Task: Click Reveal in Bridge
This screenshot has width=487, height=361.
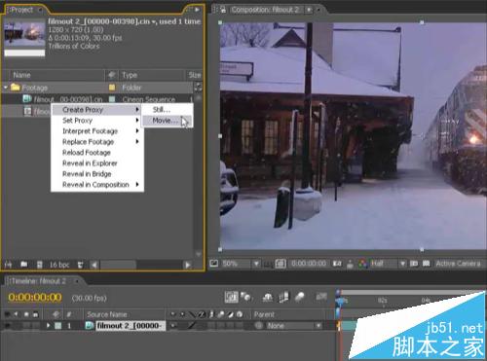Action: click(97, 174)
